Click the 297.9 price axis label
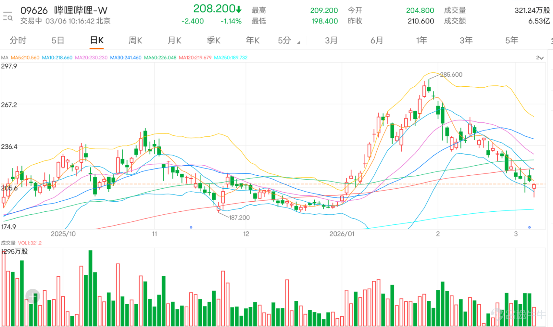553x327 pixels. click(9, 66)
